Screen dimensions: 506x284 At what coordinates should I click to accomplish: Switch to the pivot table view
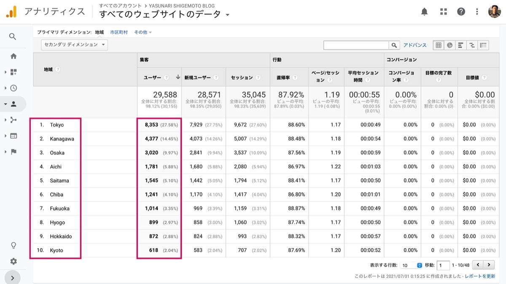[484, 45]
